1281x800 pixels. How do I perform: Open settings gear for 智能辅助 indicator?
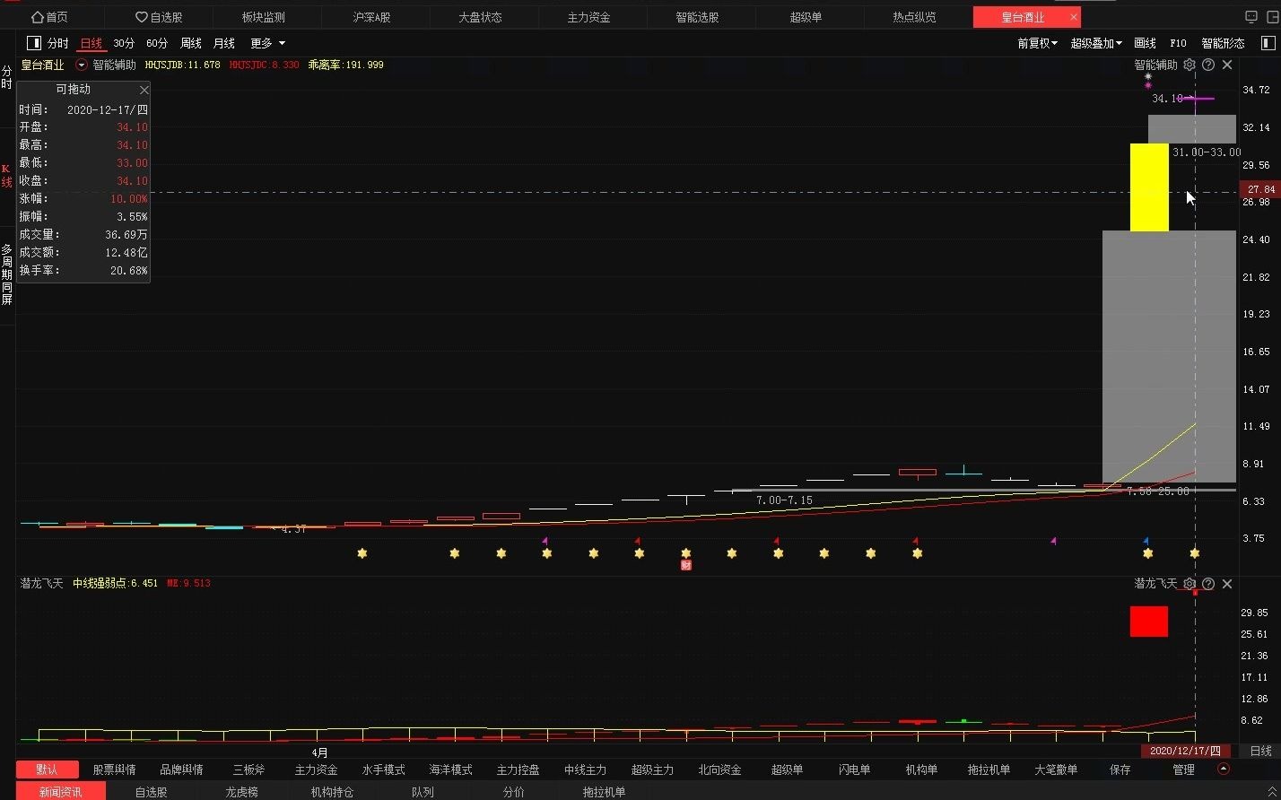(1189, 65)
